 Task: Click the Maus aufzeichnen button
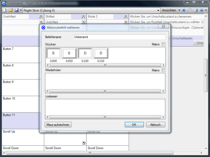59,125
